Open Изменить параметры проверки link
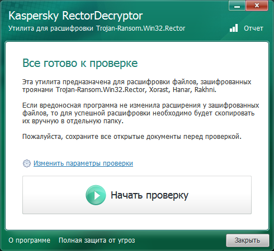Image resolution: width=274 pixels, height=251 pixels. pyautogui.click(x=83, y=163)
